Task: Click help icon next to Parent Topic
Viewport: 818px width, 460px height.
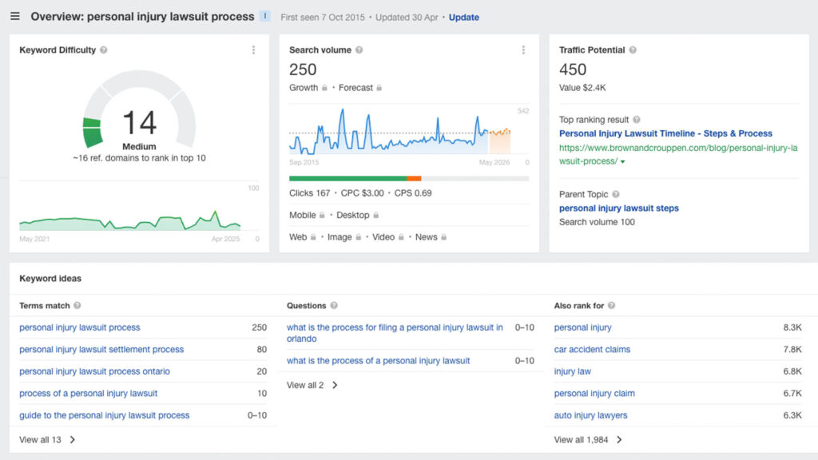Action: click(x=616, y=194)
